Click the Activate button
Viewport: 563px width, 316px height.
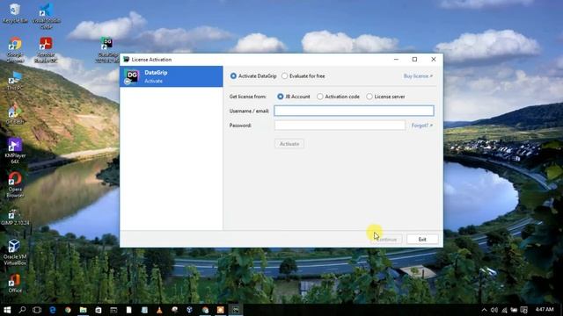[289, 144]
